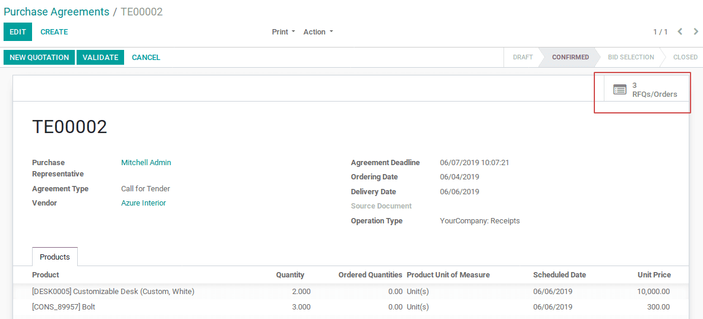
Task: Click Delivery Date value 06/06/2019
Action: pyautogui.click(x=460, y=192)
